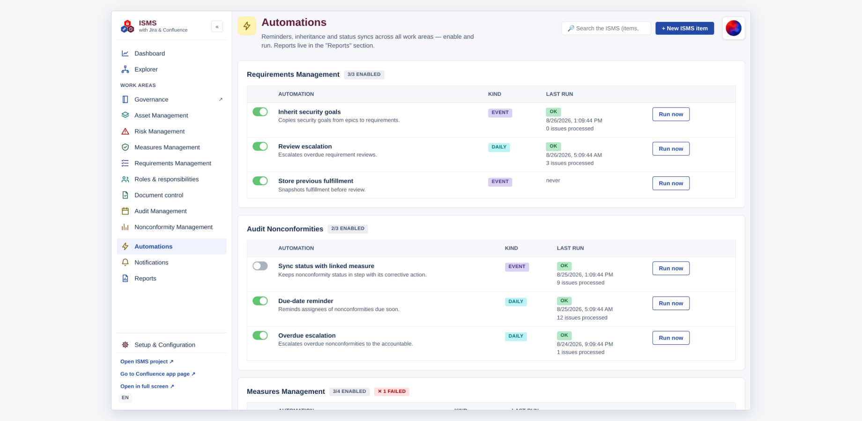
Task: Turn off the Due-date reminder toggle
Action: pos(260,301)
